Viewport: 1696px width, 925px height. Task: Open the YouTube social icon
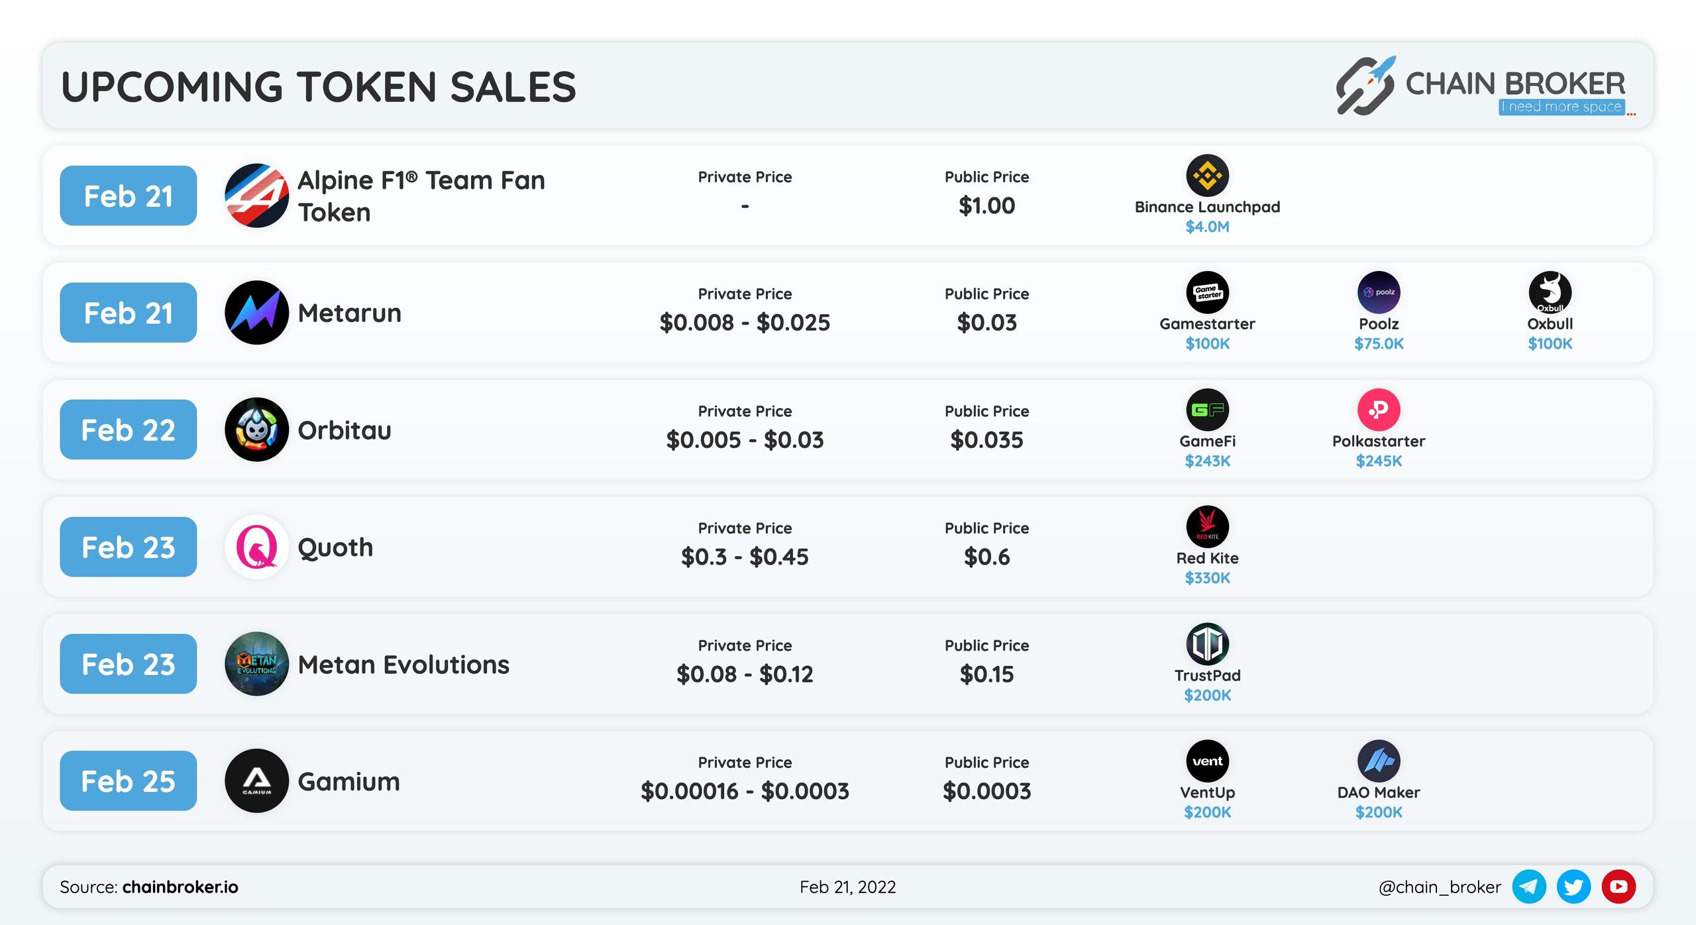(1618, 887)
